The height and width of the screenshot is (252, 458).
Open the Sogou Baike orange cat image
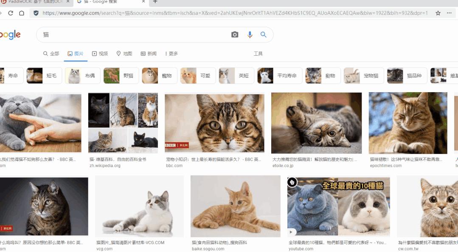(x=236, y=206)
